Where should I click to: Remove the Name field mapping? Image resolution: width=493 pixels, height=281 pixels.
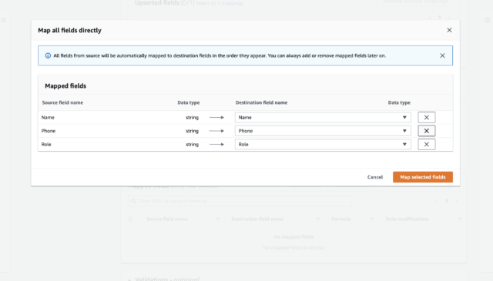point(426,117)
